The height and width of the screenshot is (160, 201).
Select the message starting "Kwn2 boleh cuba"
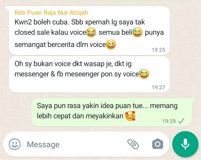click(x=89, y=31)
